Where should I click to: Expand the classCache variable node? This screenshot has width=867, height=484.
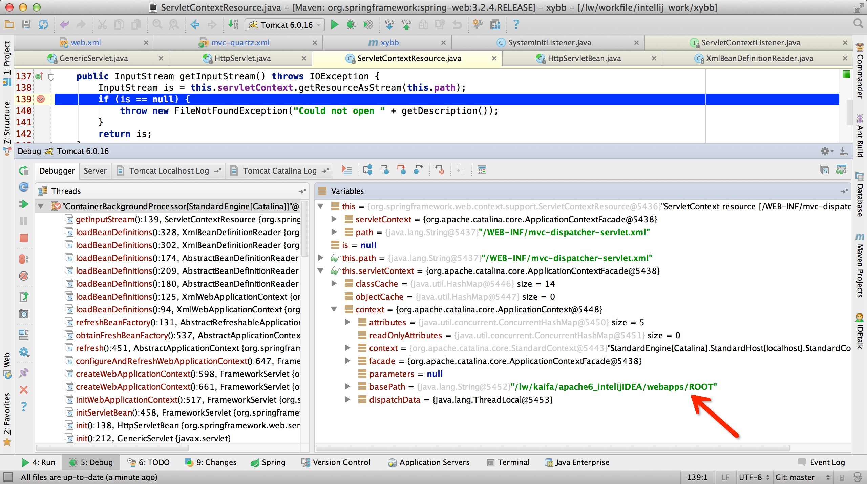[x=334, y=283]
